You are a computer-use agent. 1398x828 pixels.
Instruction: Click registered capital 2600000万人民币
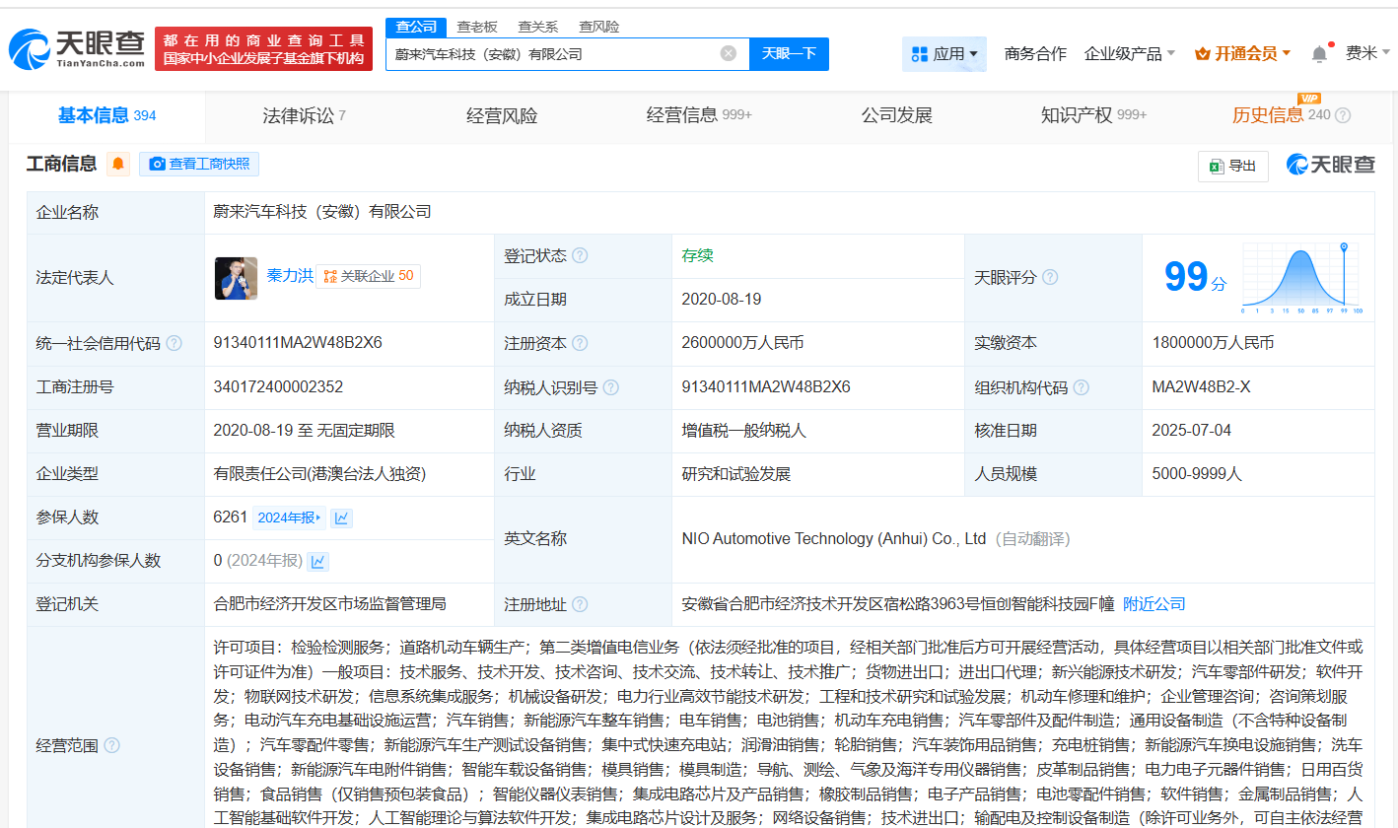click(742, 343)
